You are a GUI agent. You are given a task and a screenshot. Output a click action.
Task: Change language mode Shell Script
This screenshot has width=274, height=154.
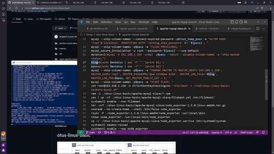click(x=247, y=132)
